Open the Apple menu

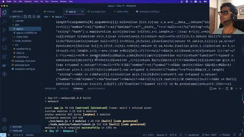3,2
